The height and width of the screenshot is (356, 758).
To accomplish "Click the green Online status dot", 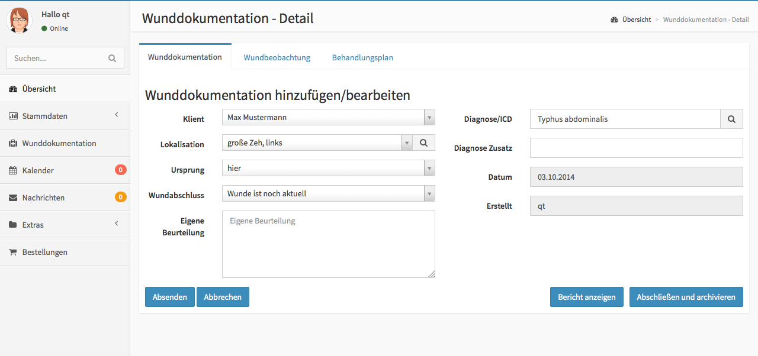I will coord(44,28).
